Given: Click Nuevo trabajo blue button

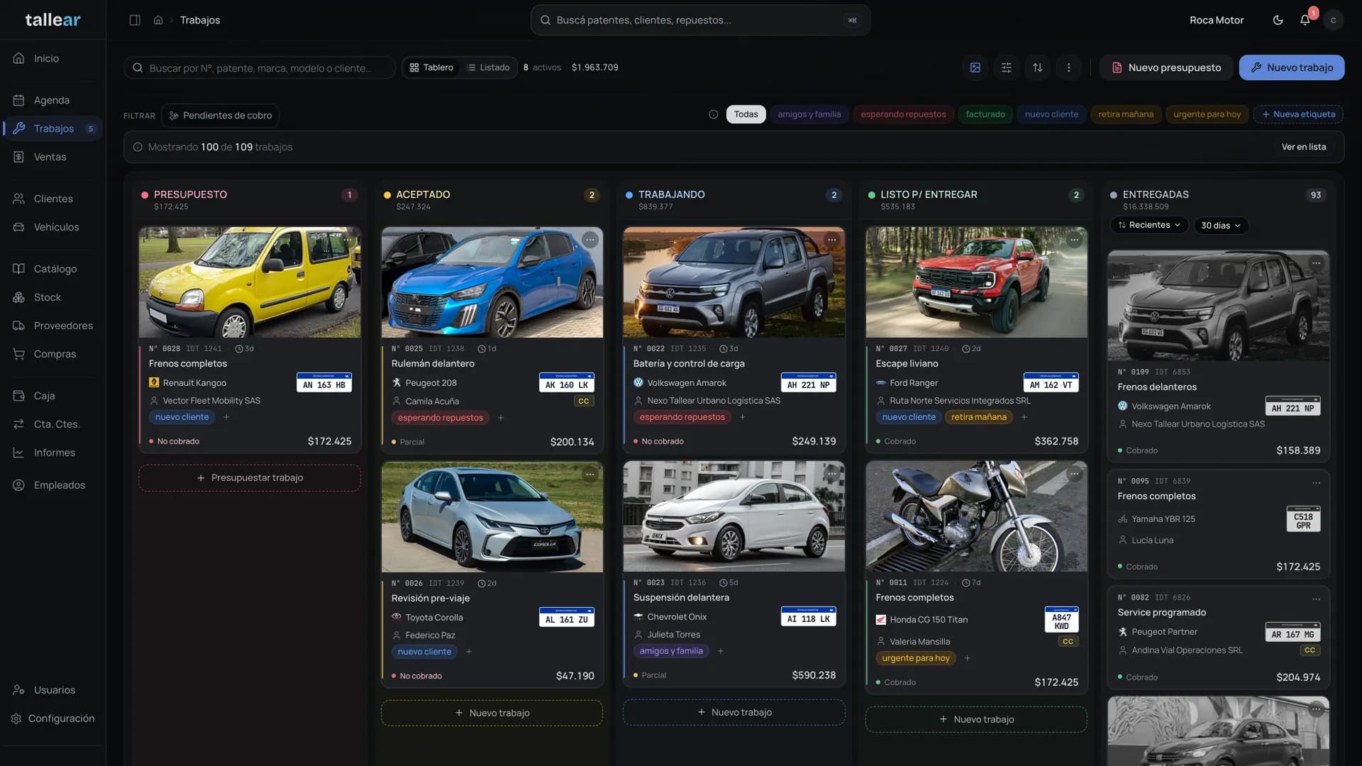Looking at the screenshot, I should coord(1291,67).
